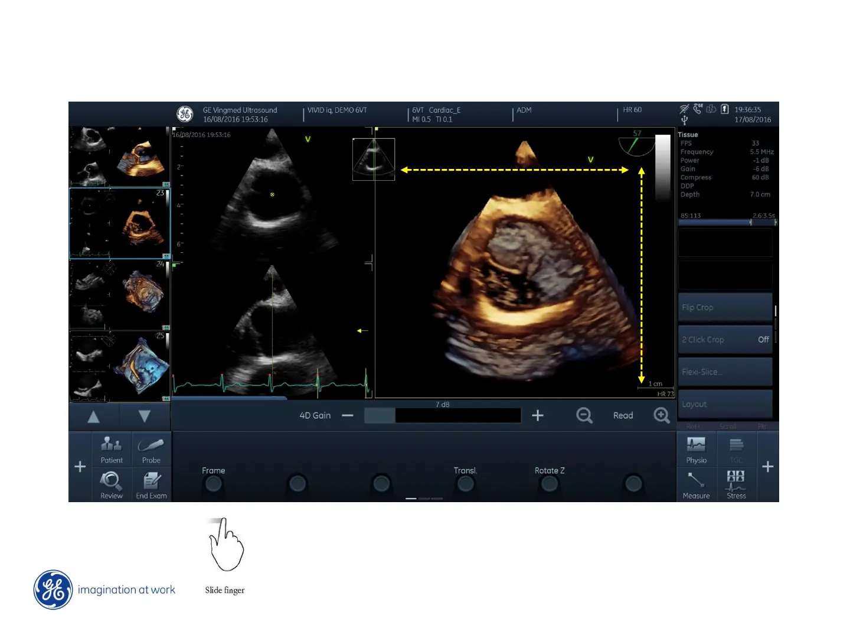Image resolution: width=850 pixels, height=638 pixels.
Task: Click the 4D Gain slider bar
Action: pyautogui.click(x=442, y=415)
